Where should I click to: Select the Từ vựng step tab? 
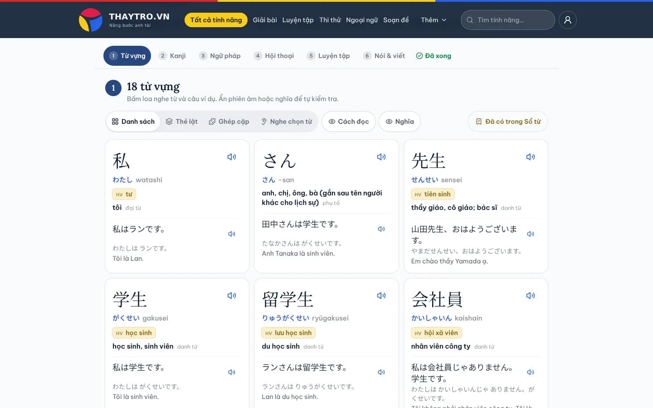click(127, 56)
